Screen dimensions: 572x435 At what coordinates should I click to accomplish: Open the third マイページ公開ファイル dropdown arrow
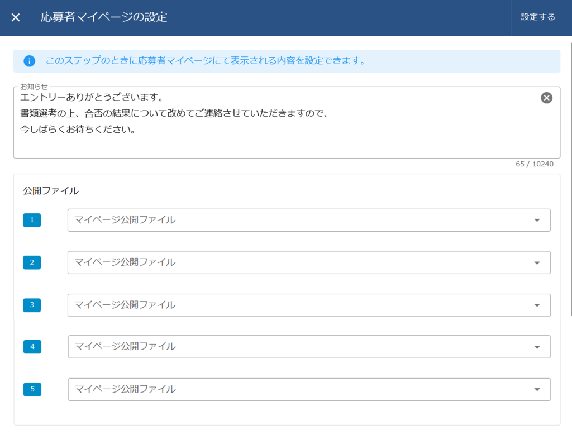[x=537, y=305]
